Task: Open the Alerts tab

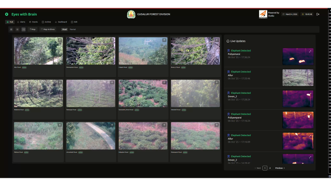Action: pyautogui.click(x=21, y=22)
